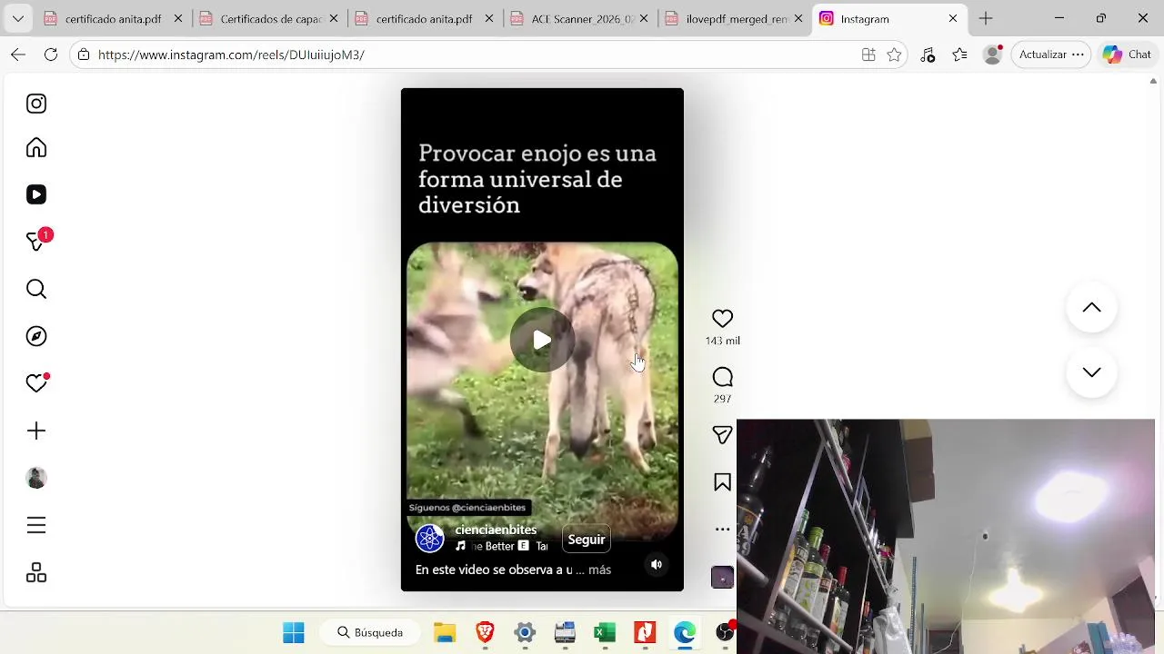
Task: Like the reel with heart icon
Action: click(x=722, y=319)
